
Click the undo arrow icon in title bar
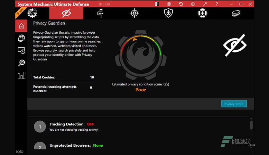click(x=181, y=4)
